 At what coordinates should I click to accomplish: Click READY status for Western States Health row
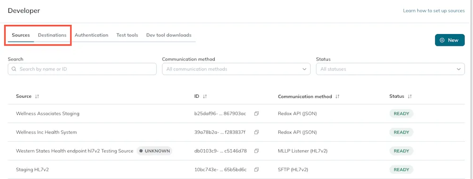tap(402, 151)
